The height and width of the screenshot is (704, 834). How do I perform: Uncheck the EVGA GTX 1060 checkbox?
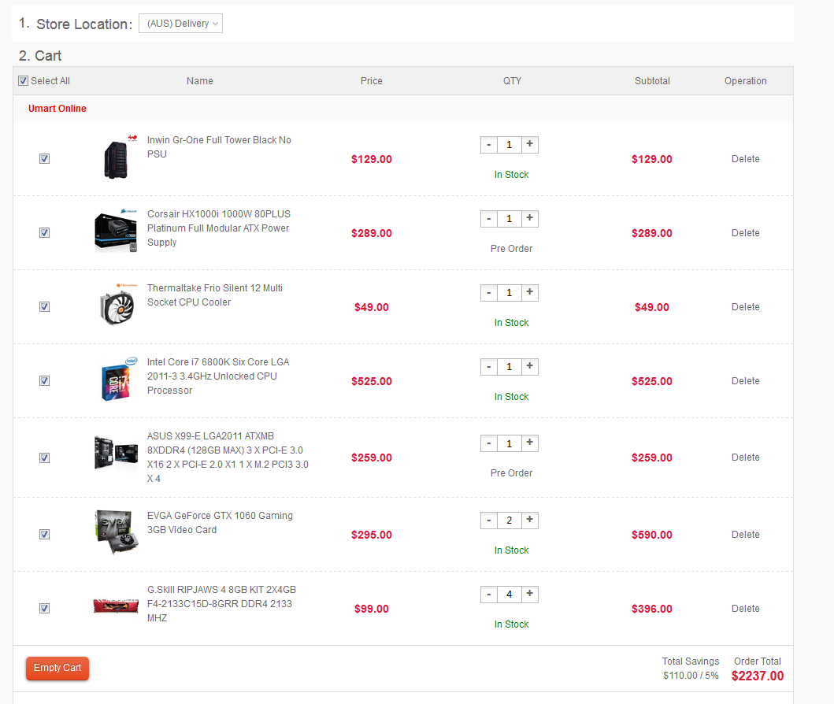click(45, 535)
